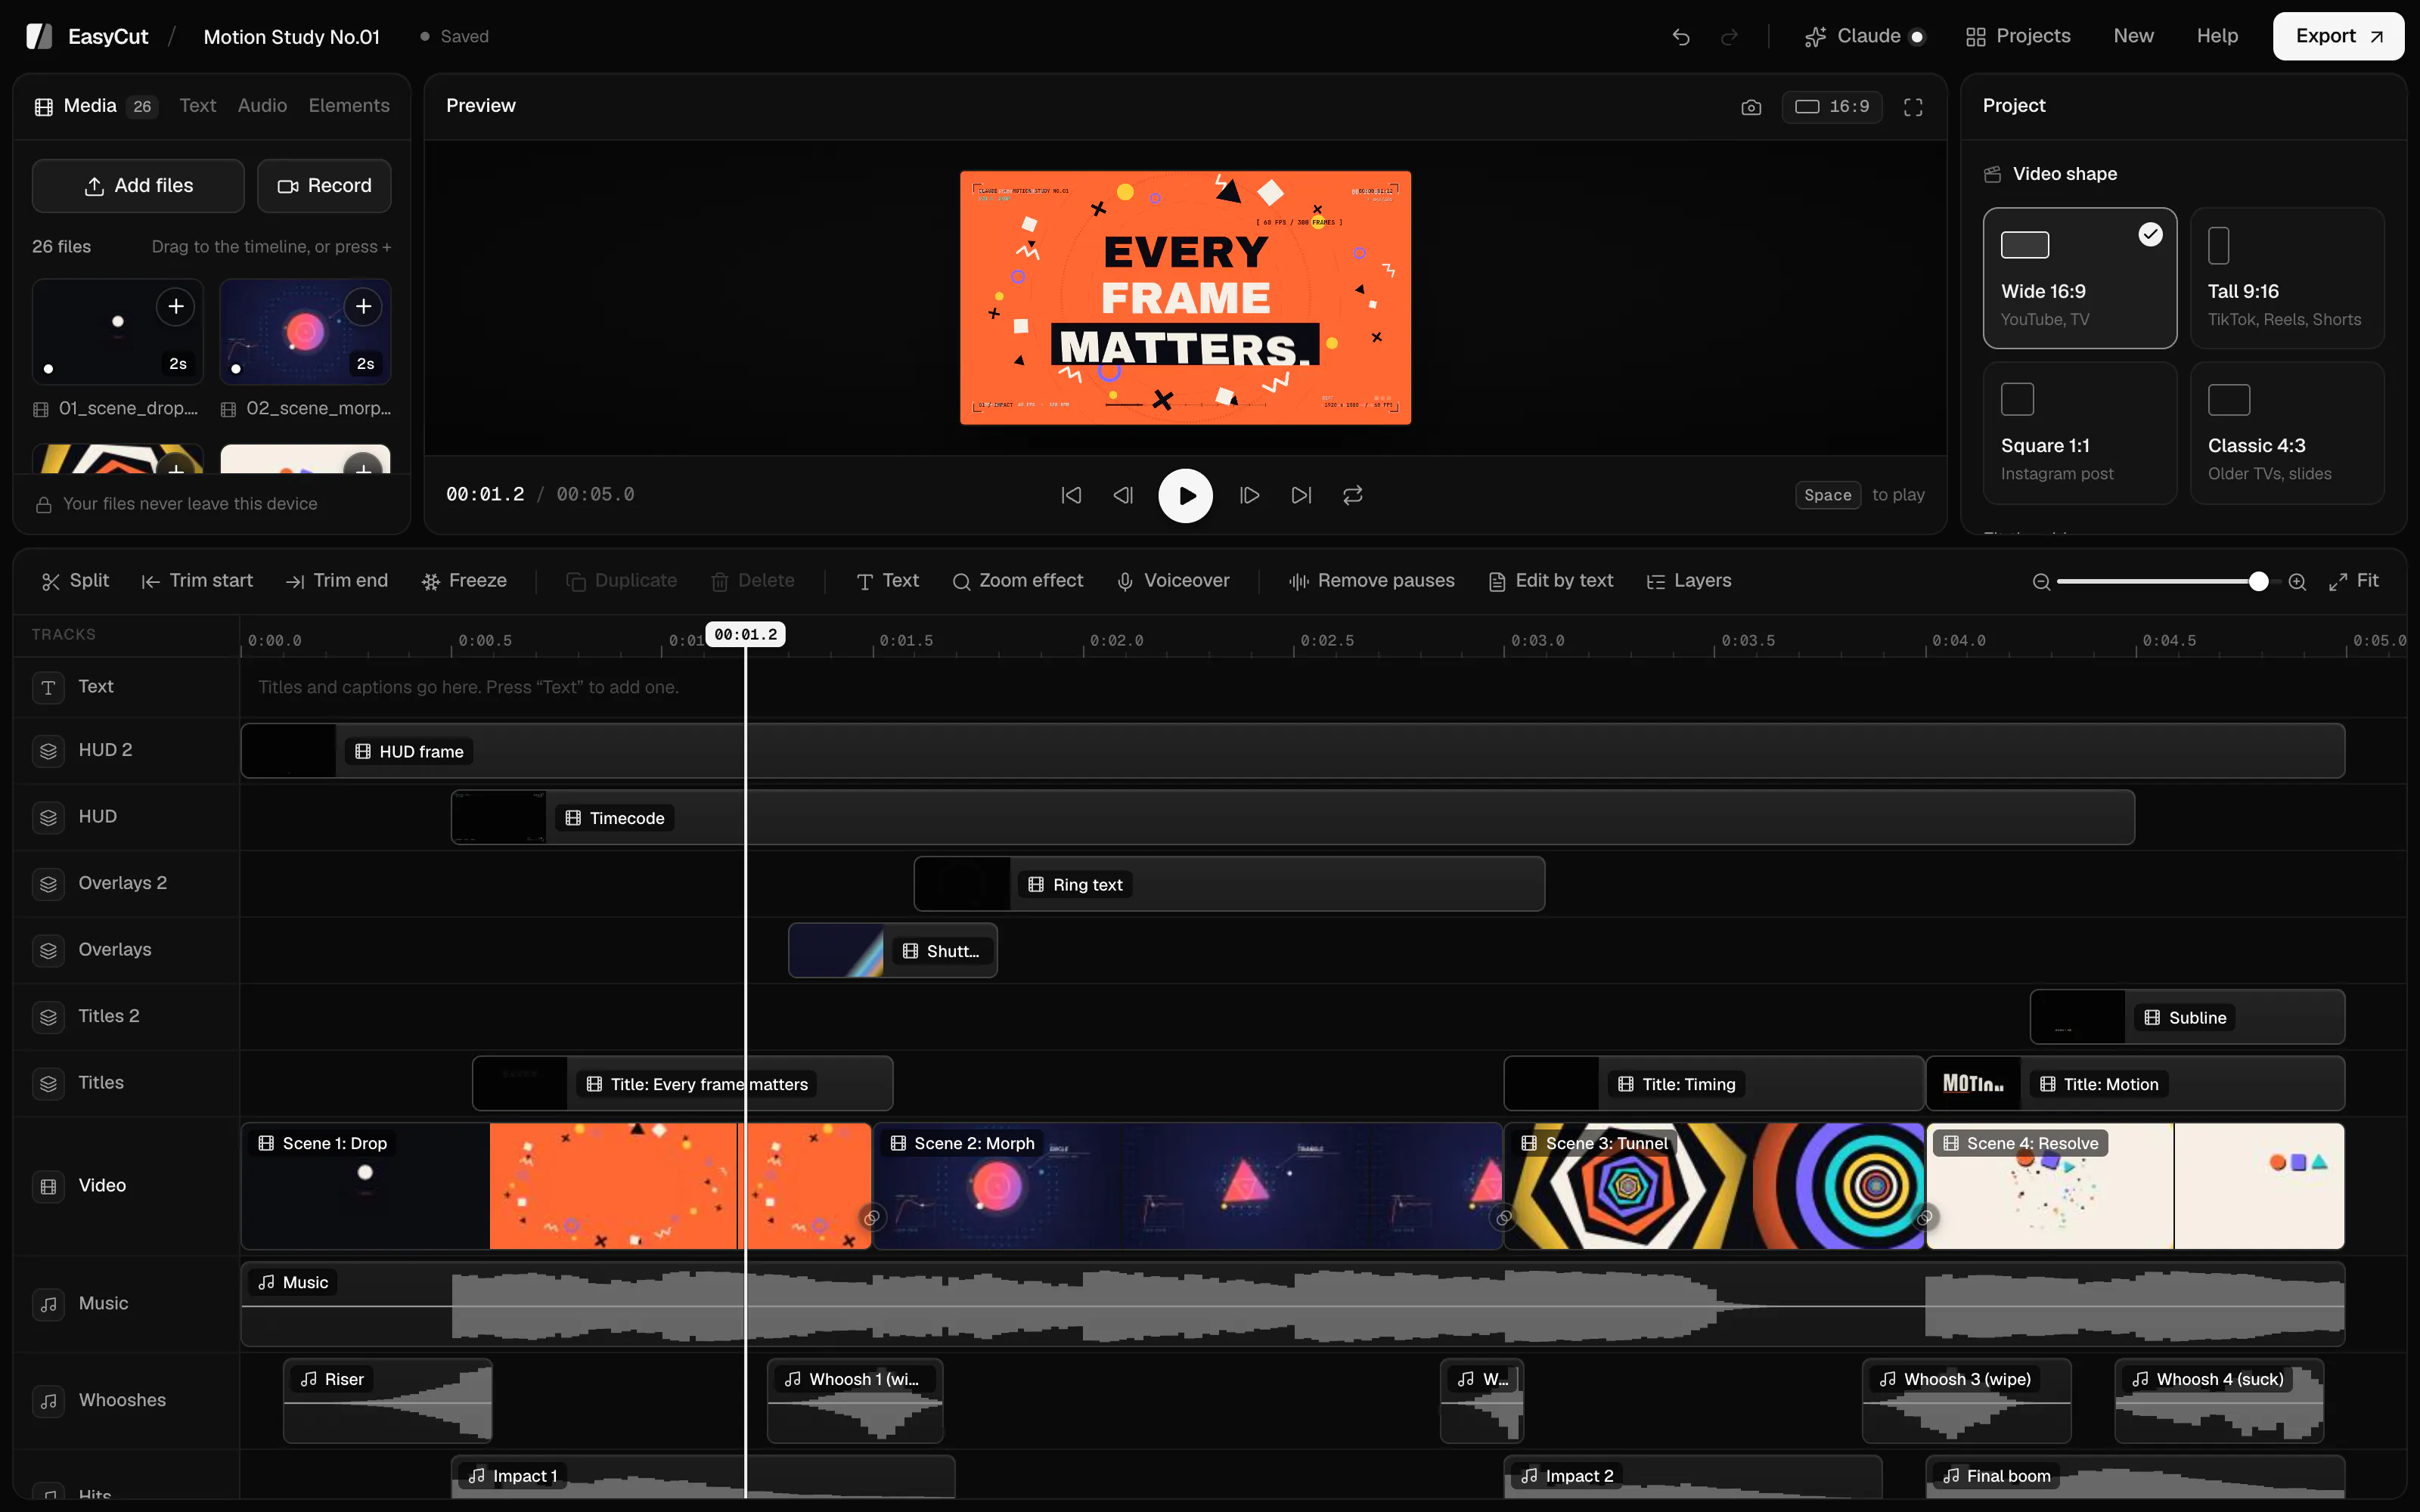Screen dimensions: 2420x1512
Task: Step back one frame
Action: [1123, 495]
